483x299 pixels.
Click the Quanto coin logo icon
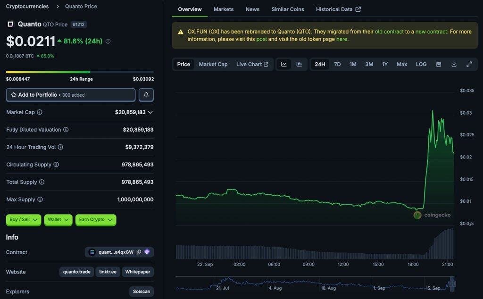[10, 24]
